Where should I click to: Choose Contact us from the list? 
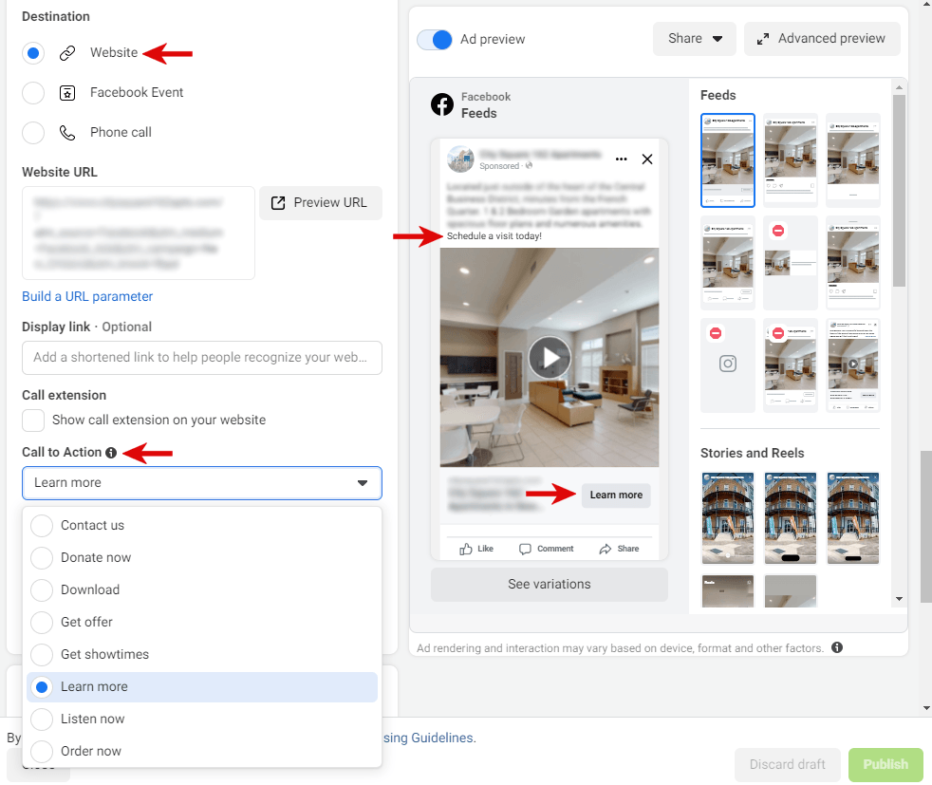(92, 525)
